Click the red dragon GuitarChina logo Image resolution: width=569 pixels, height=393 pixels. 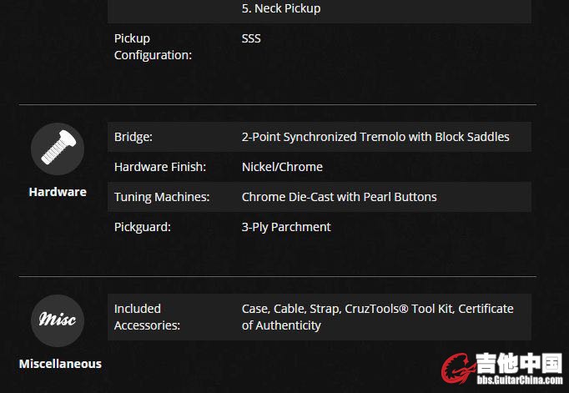(x=458, y=368)
